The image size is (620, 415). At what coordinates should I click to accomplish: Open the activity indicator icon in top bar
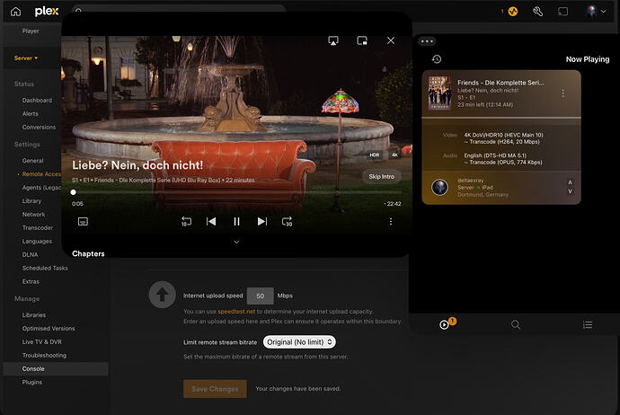(x=512, y=12)
